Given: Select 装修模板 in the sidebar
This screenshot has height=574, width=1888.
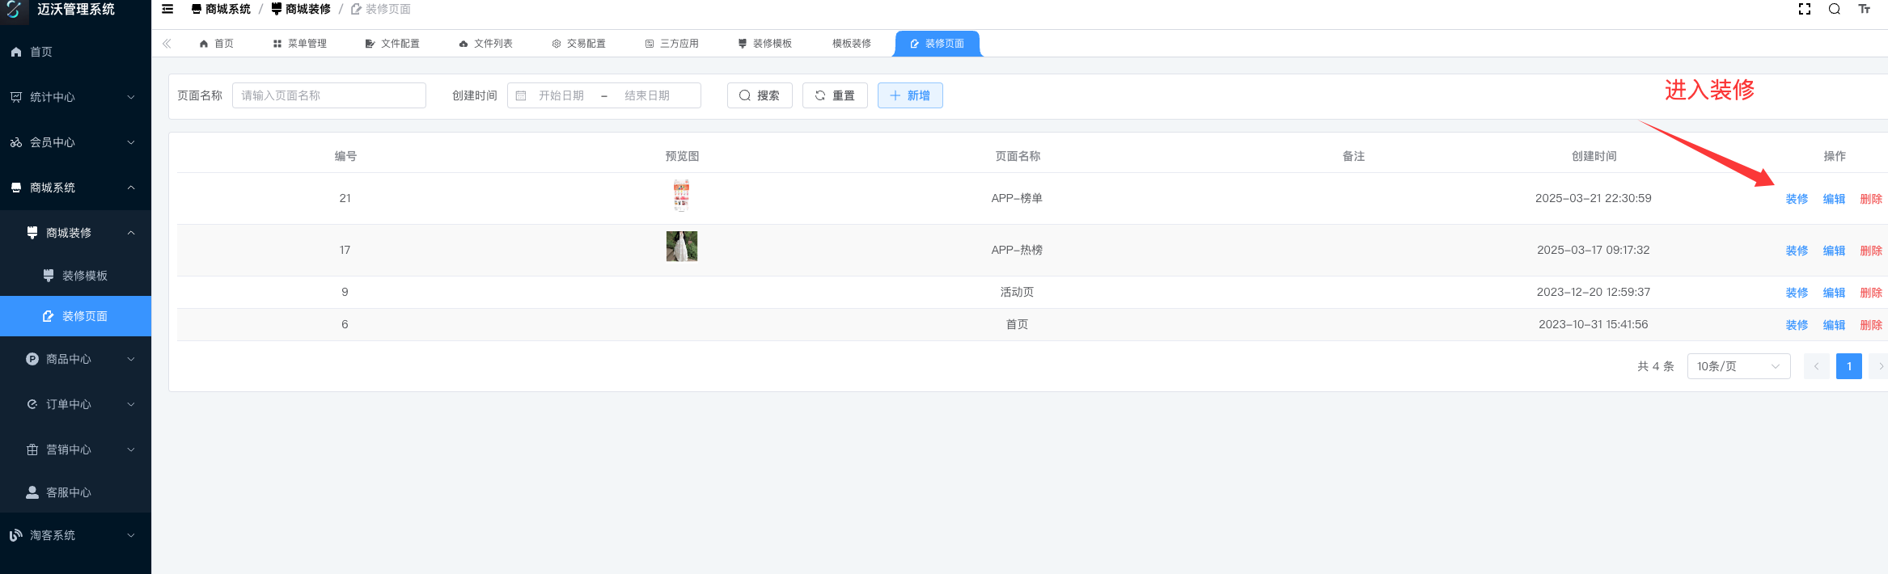Looking at the screenshot, I should [84, 276].
